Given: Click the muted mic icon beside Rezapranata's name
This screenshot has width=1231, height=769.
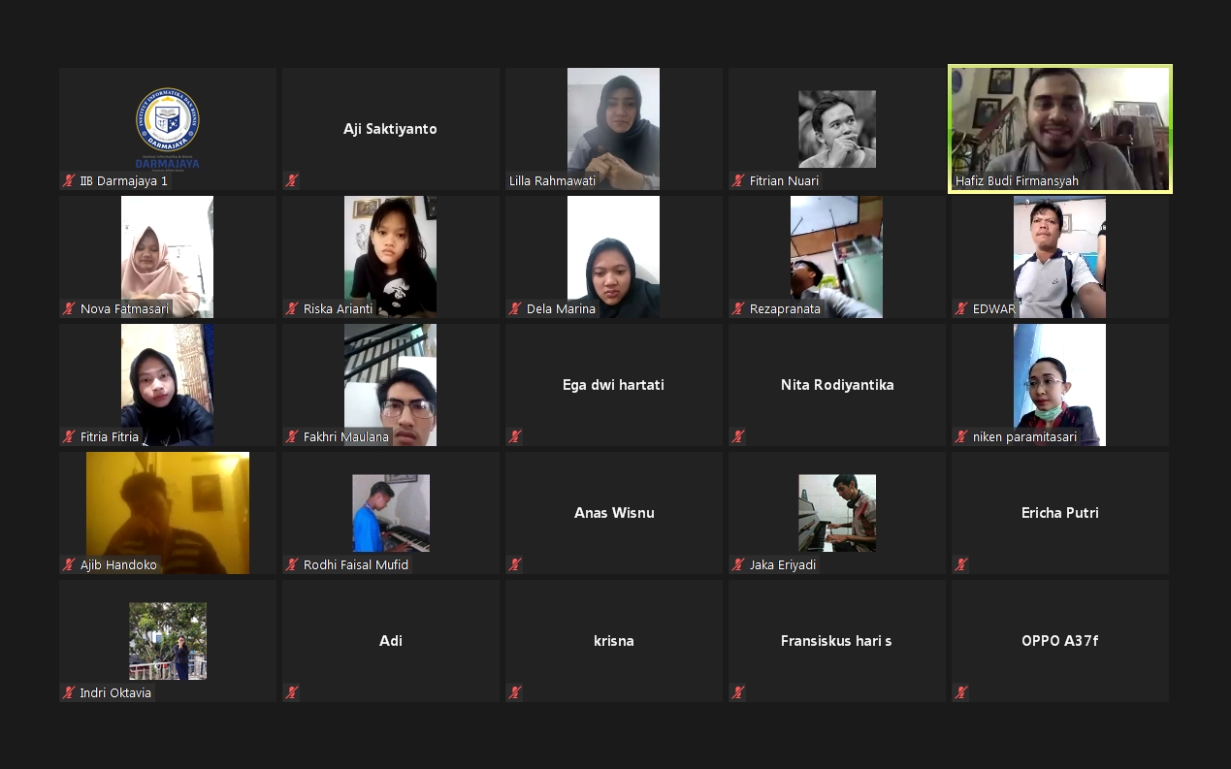Looking at the screenshot, I should pos(738,308).
